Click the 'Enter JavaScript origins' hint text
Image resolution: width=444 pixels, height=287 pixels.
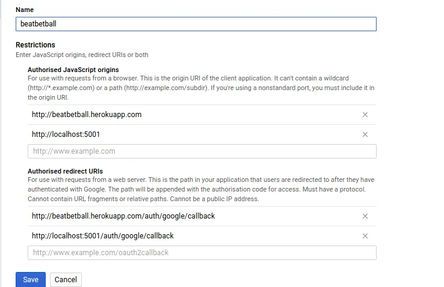[82, 55]
